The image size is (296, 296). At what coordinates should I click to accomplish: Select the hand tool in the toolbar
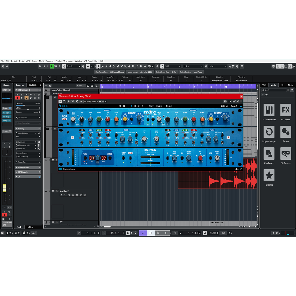pyautogui.click(x=129, y=66)
